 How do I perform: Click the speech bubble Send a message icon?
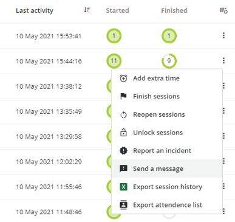123,168
